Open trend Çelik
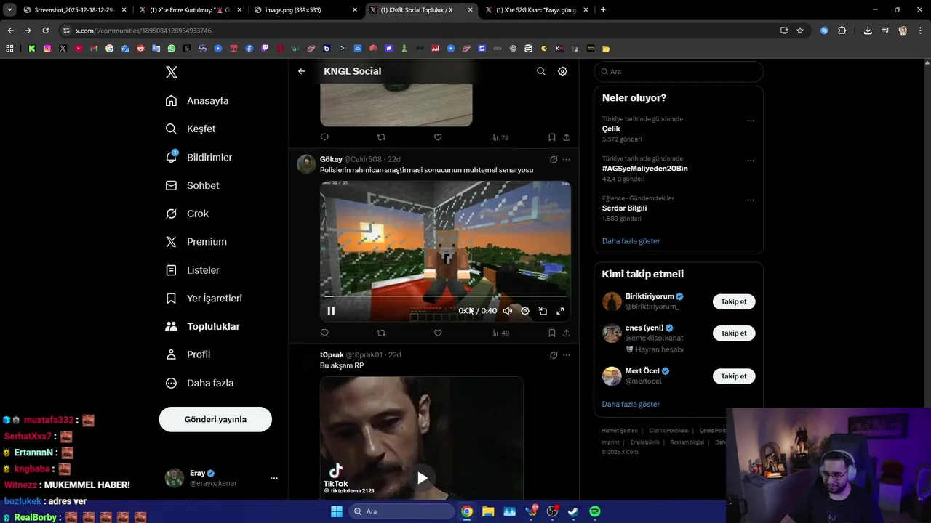This screenshot has height=523, width=931. coord(611,129)
